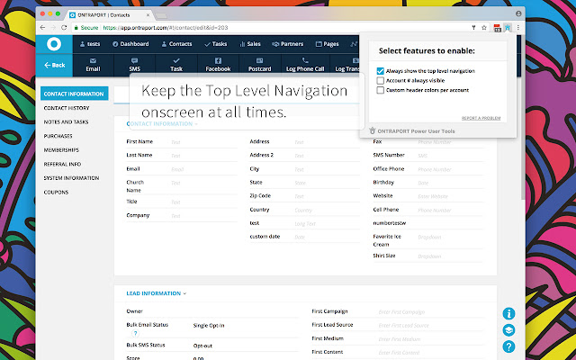The height and width of the screenshot is (360, 576).
Task: Open Chrome profile avatar icon
Action: click(x=518, y=13)
